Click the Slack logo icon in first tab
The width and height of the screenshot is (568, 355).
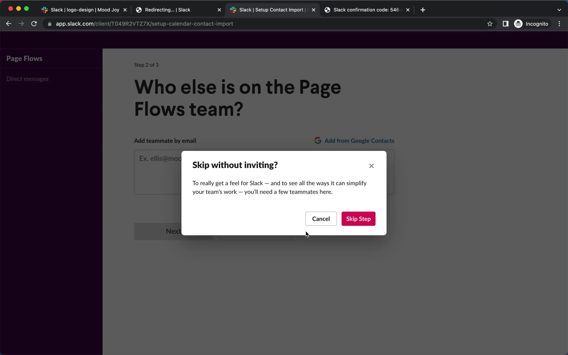pyautogui.click(x=45, y=10)
